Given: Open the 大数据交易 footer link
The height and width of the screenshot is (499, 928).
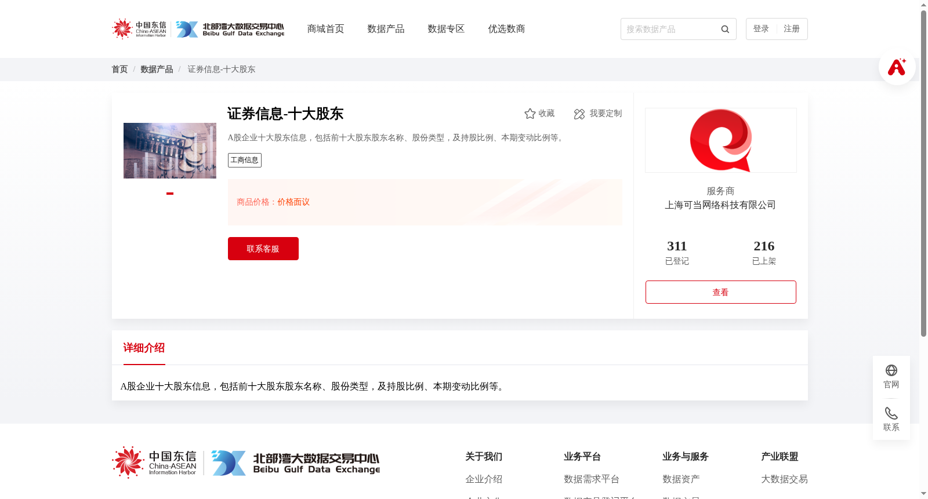Looking at the screenshot, I should pyautogui.click(x=784, y=479).
